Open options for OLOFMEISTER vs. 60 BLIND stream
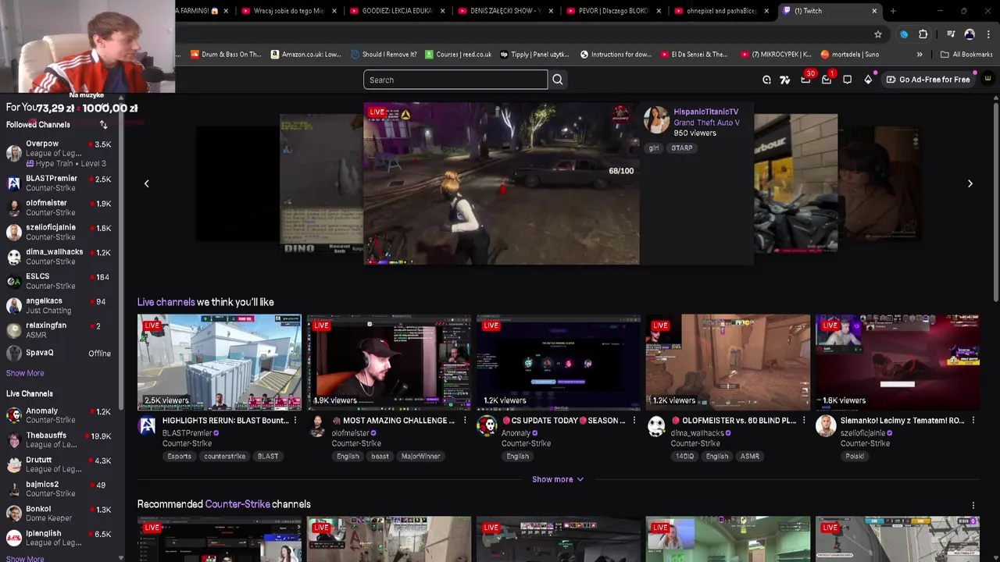The height and width of the screenshot is (562, 1000). [803, 421]
